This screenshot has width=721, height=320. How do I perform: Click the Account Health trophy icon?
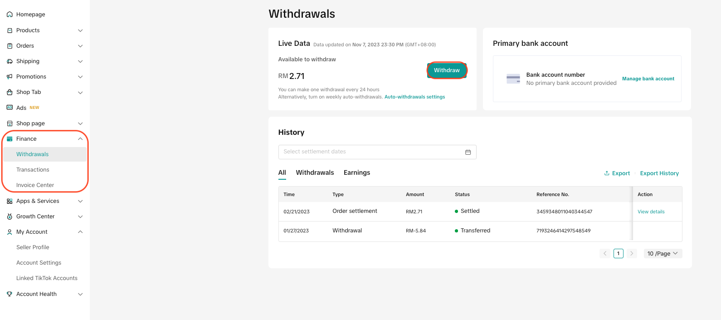10,294
